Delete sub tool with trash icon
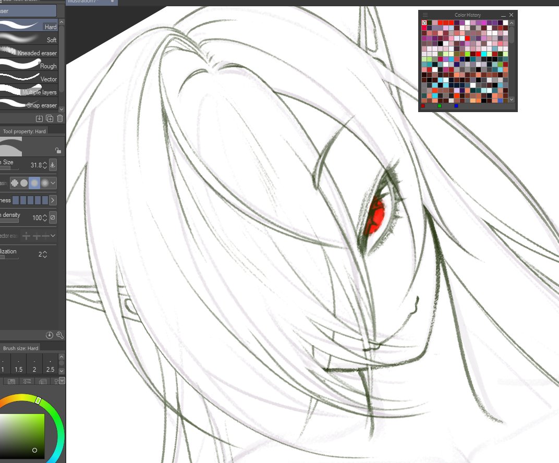559x463 pixels. coord(60,118)
